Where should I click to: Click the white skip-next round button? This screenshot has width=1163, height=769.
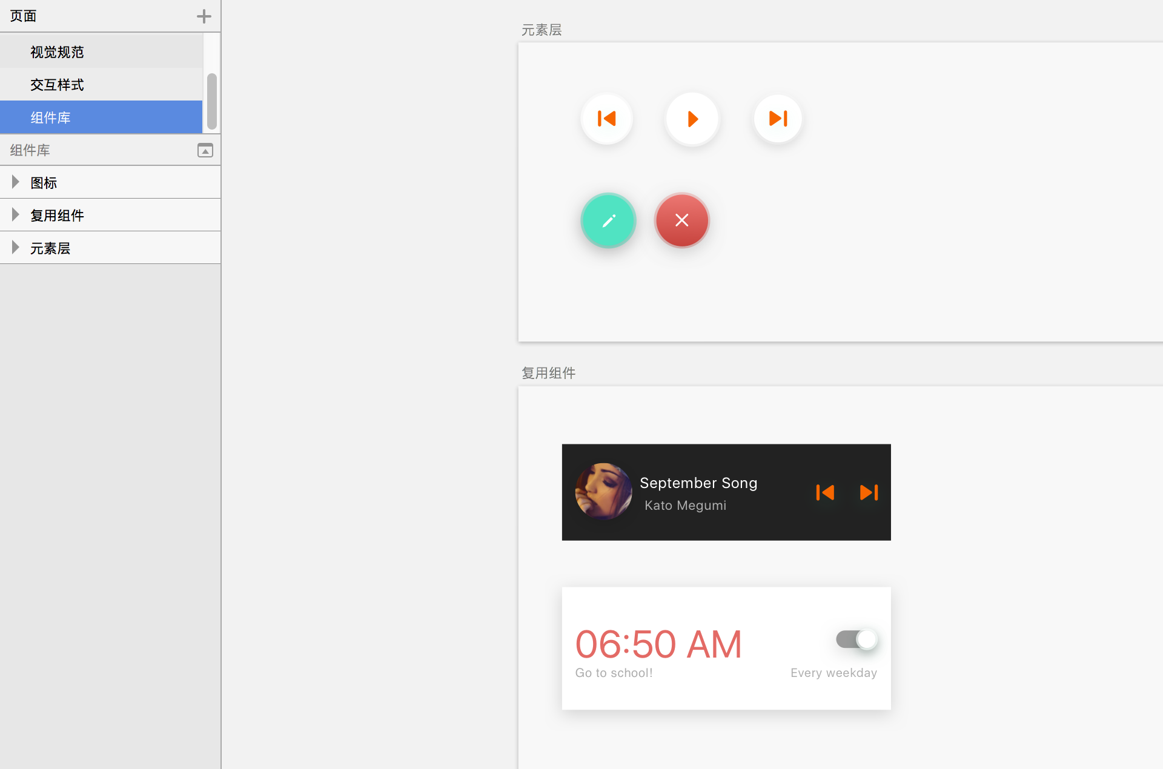[x=778, y=119]
